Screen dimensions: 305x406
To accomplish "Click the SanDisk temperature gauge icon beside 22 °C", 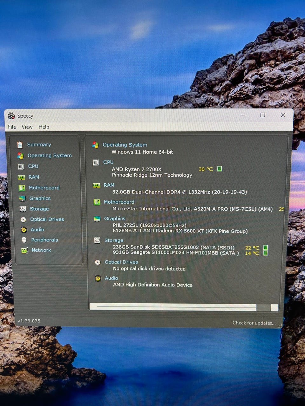I will point(266,247).
